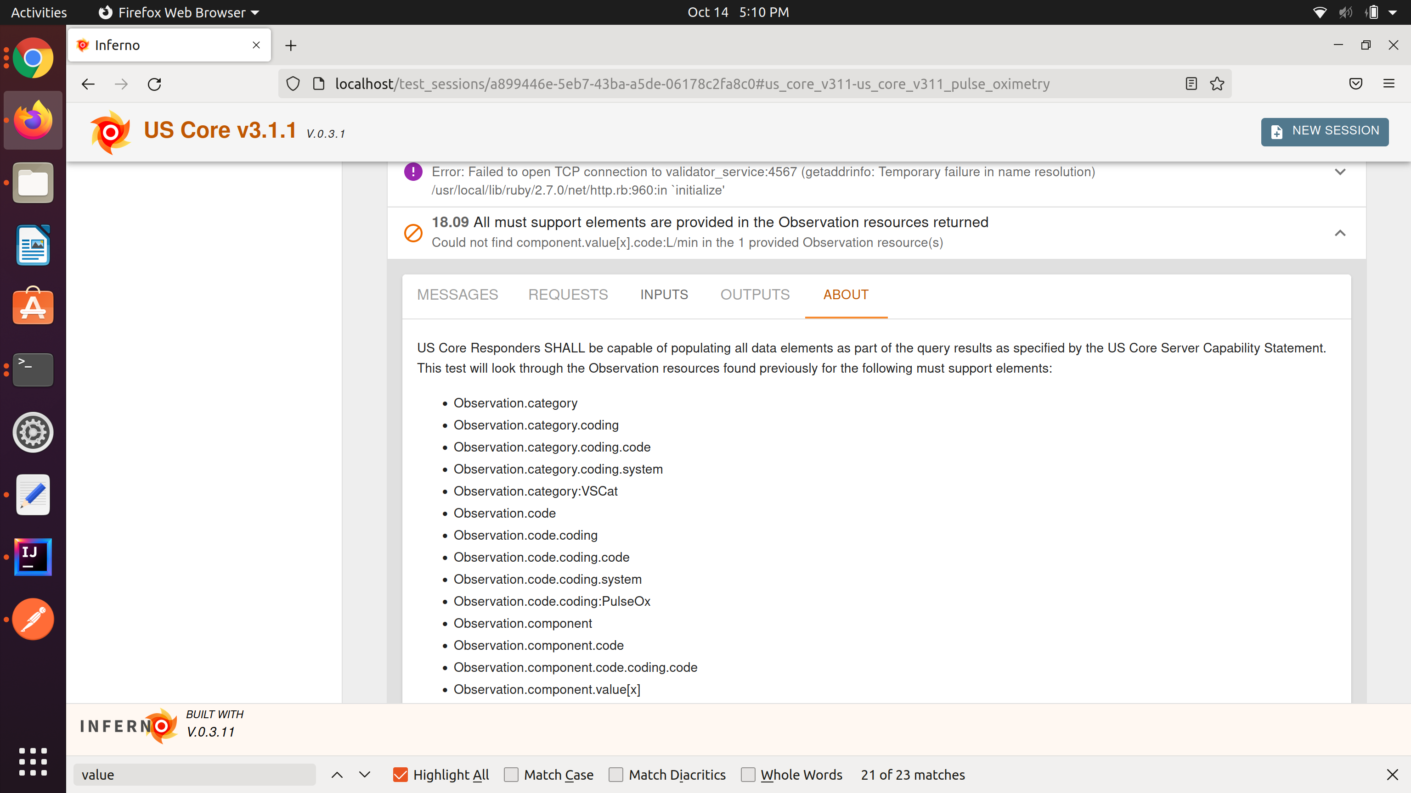Switch to the OUTPUTS tab
This screenshot has width=1411, height=793.
(755, 295)
